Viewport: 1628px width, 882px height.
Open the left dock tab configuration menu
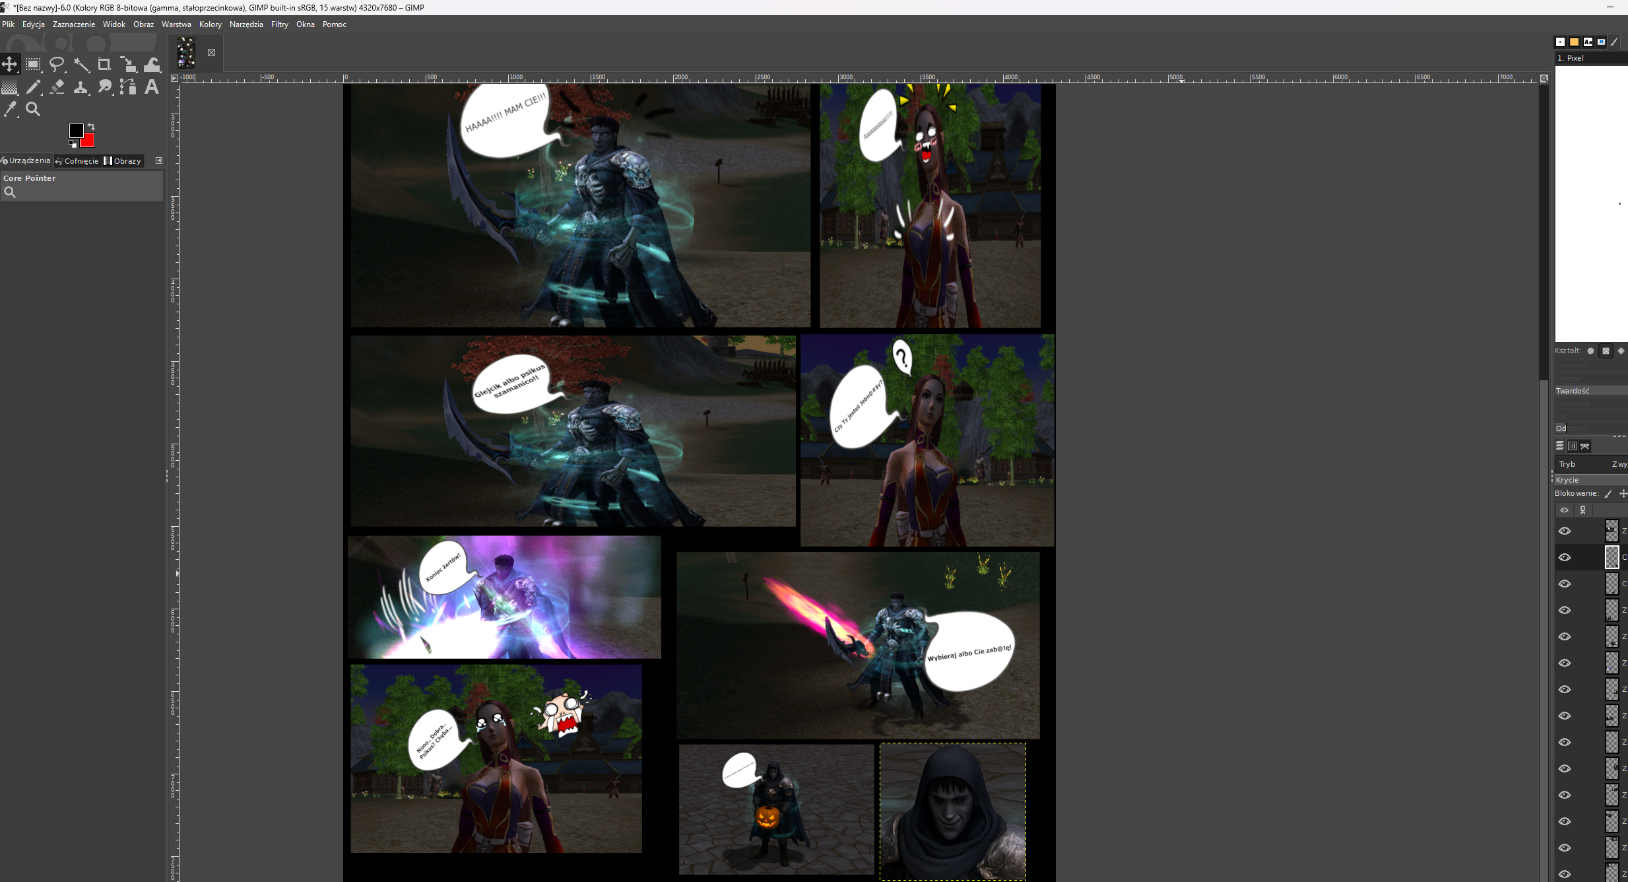tap(158, 160)
